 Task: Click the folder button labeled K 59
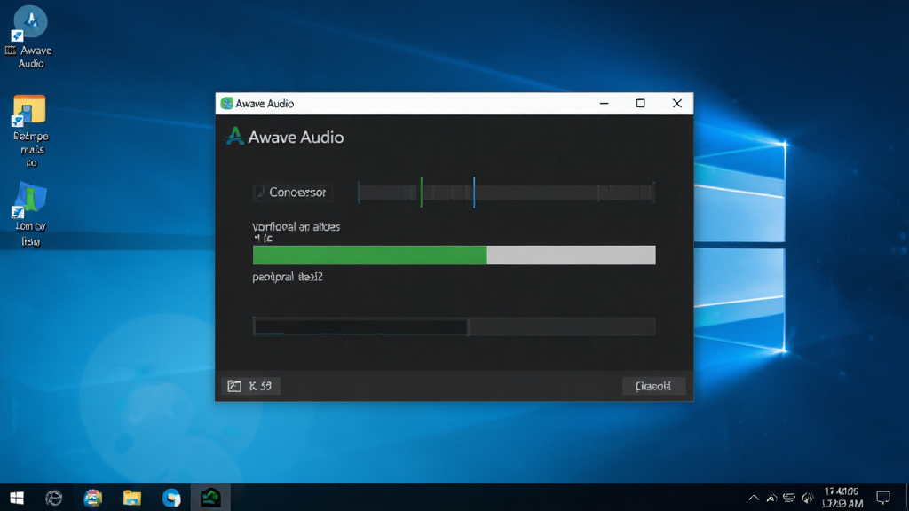click(250, 386)
